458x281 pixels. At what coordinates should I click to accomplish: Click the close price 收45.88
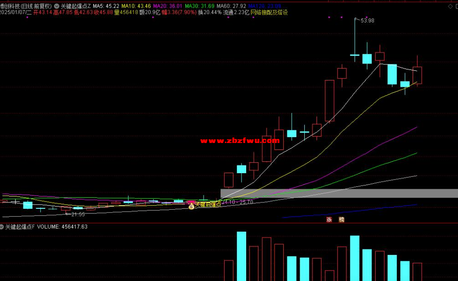coord(103,12)
